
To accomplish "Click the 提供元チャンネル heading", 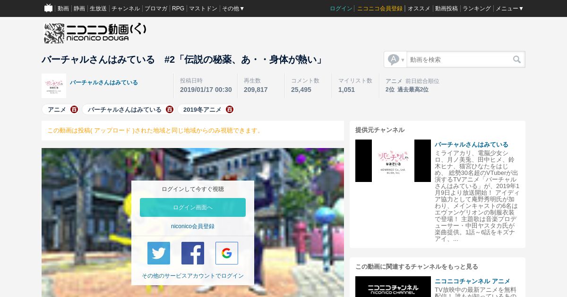I will click(380, 130).
